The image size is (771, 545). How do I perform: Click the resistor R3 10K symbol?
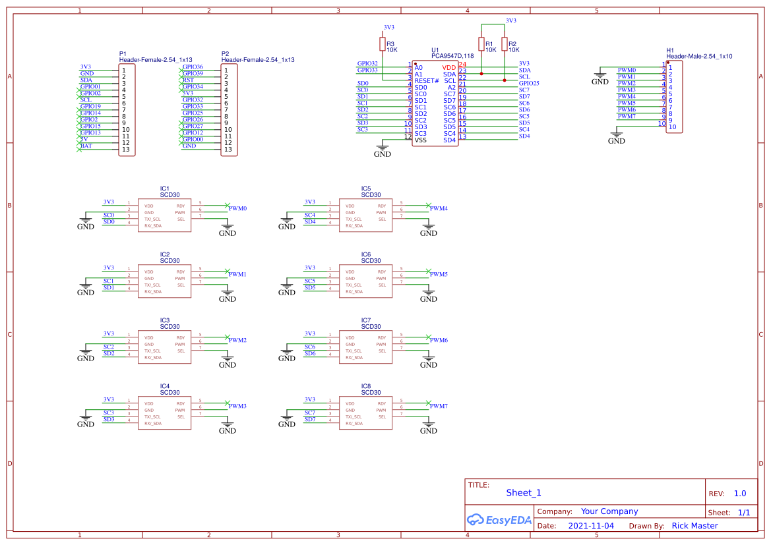[x=383, y=43]
